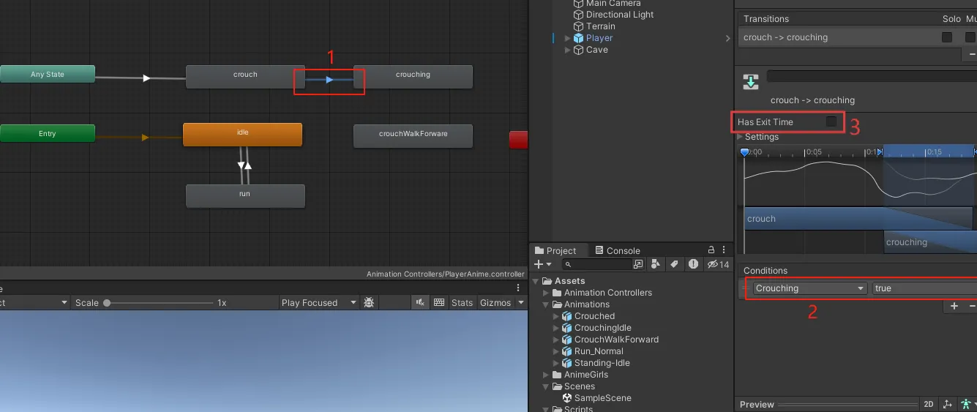Select the red Exit node

tap(518, 140)
